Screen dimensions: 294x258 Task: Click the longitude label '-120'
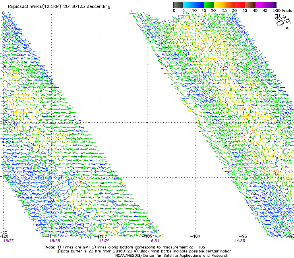4,236
